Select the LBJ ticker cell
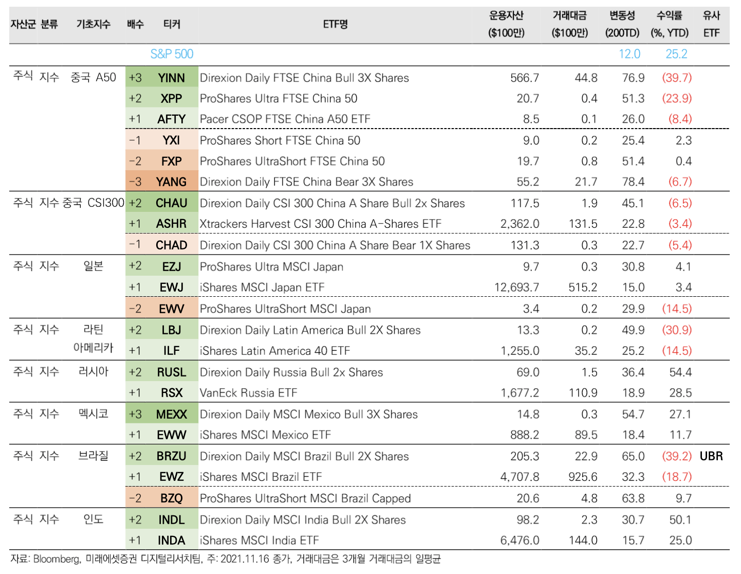 pyautogui.click(x=172, y=330)
